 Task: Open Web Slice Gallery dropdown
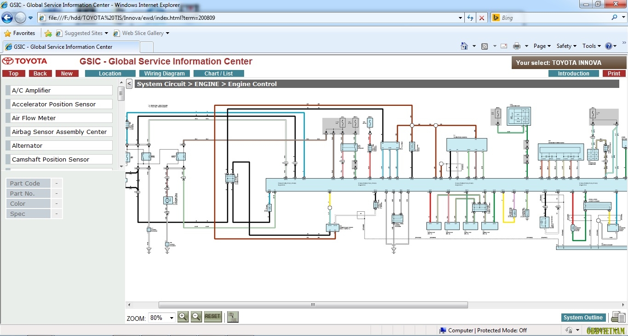pos(141,33)
